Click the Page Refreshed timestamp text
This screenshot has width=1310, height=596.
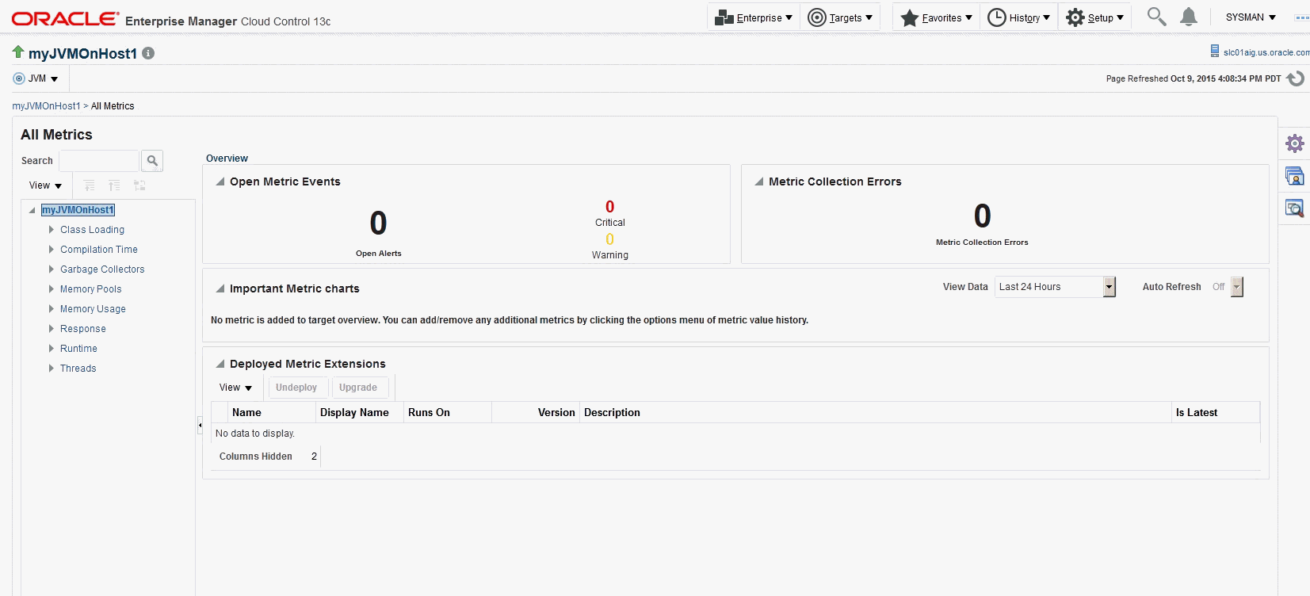tap(1194, 78)
